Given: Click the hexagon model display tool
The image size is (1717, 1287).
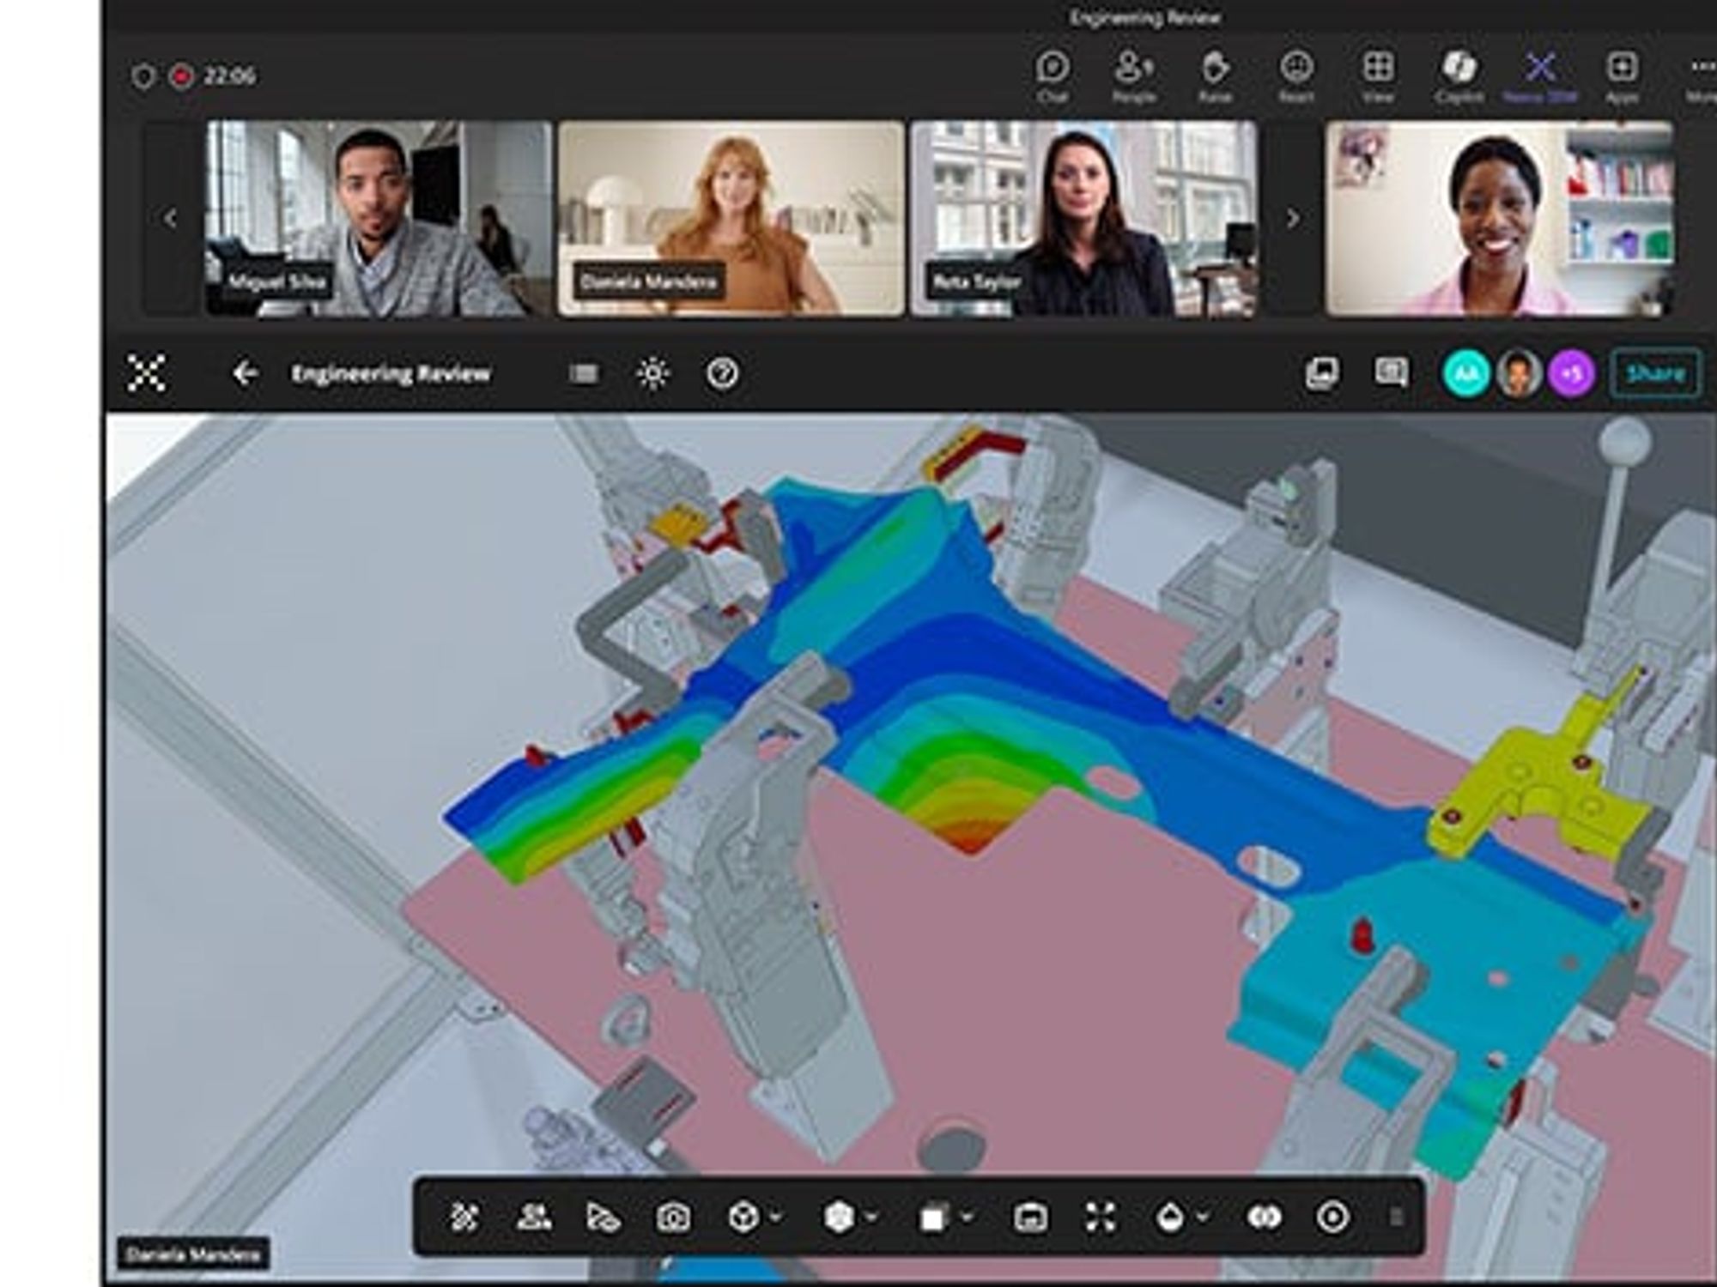Looking at the screenshot, I should point(839,1217).
